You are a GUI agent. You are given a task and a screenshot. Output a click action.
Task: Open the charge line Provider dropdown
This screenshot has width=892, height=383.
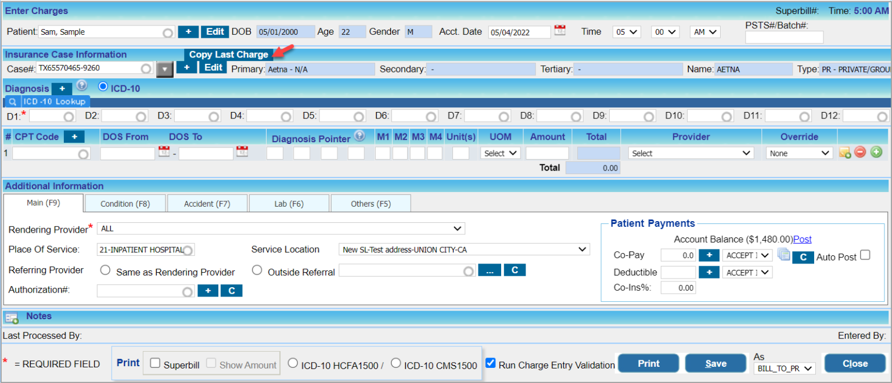point(691,153)
